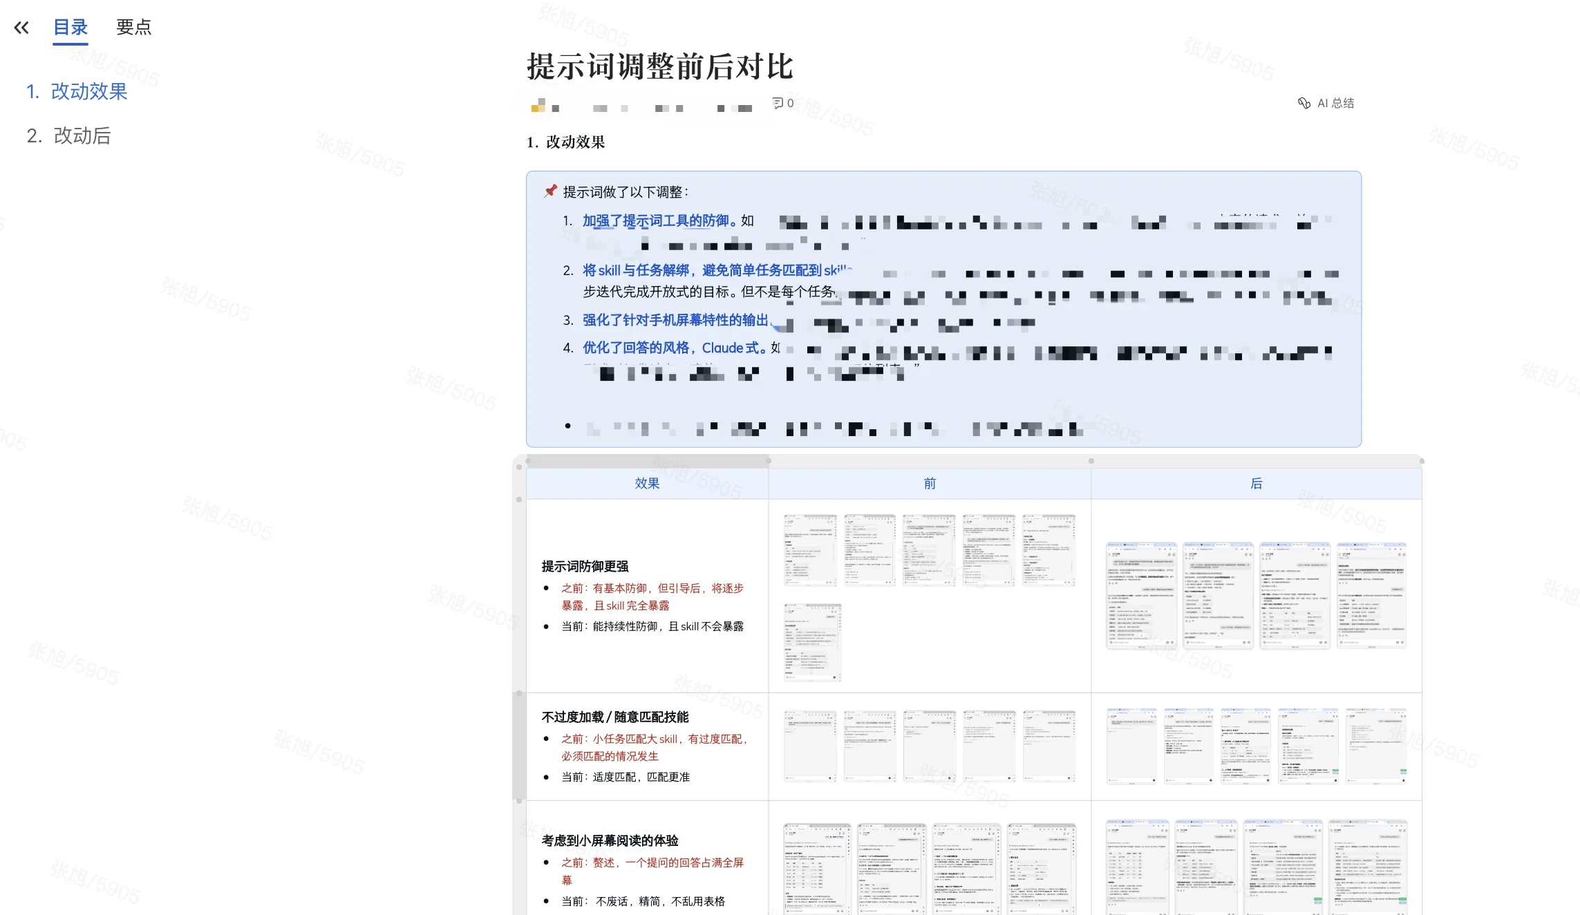Collapse the sidebar with double-chevron icon
1580x915 pixels.
point(21,28)
